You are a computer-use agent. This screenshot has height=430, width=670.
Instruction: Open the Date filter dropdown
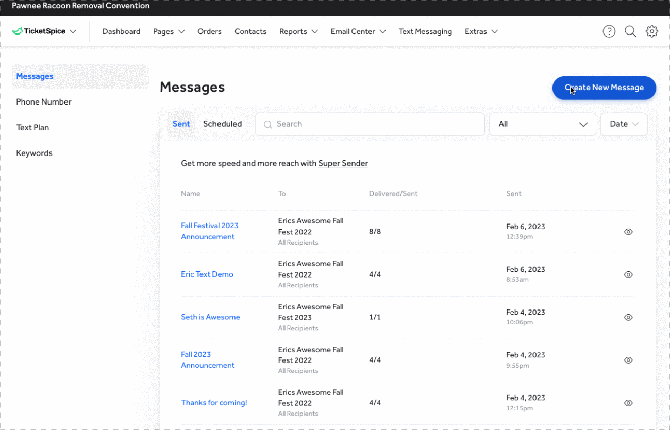click(624, 124)
